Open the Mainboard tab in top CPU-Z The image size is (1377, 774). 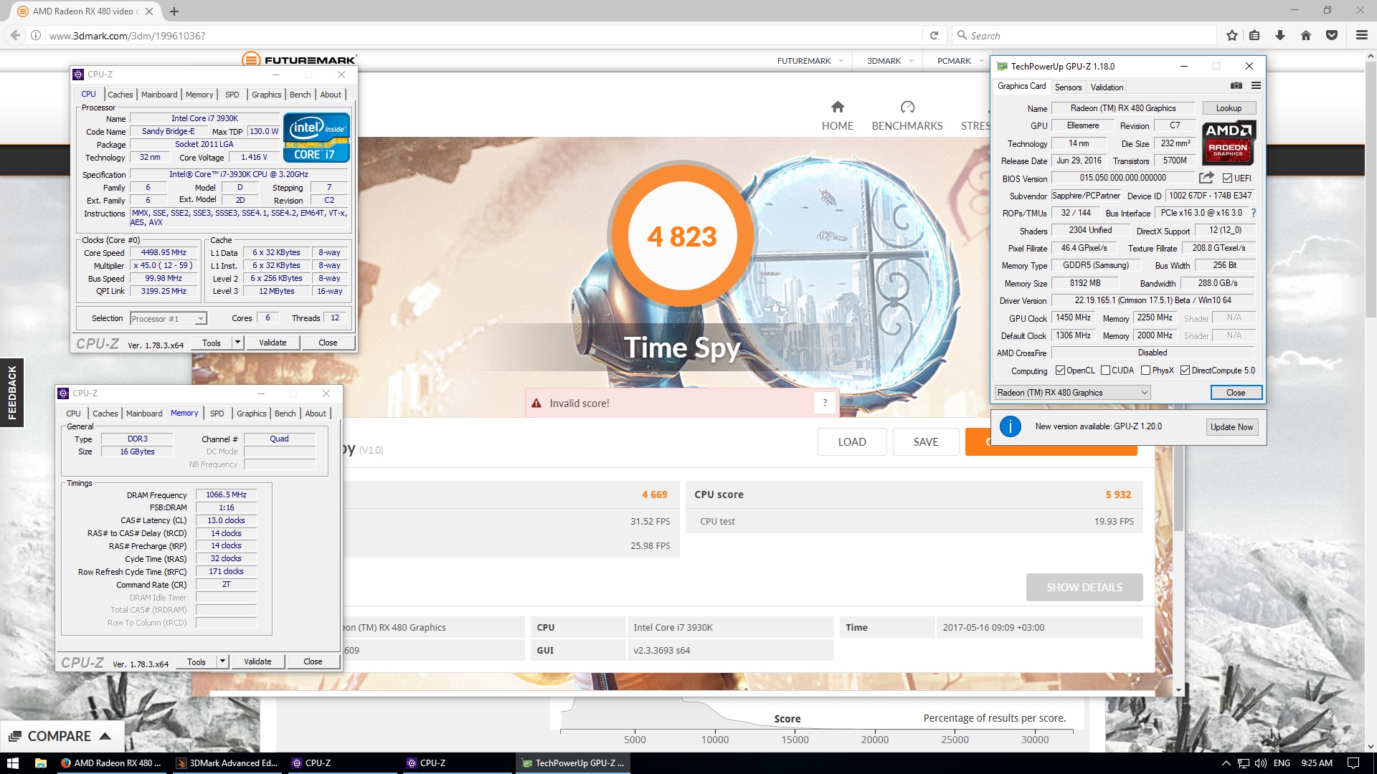coord(159,95)
